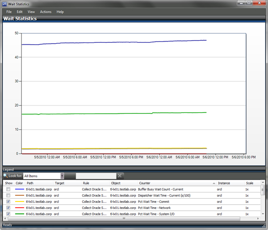Click the sort arrow in Counter column header
Image resolution: width=268 pixels, height=230 pixels.
(x=213, y=183)
